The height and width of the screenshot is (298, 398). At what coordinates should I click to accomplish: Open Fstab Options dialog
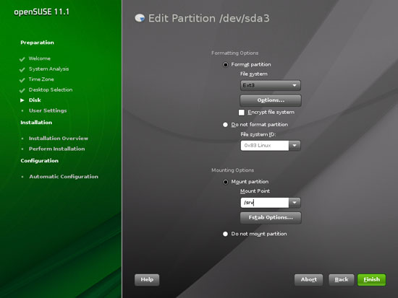coord(271,217)
